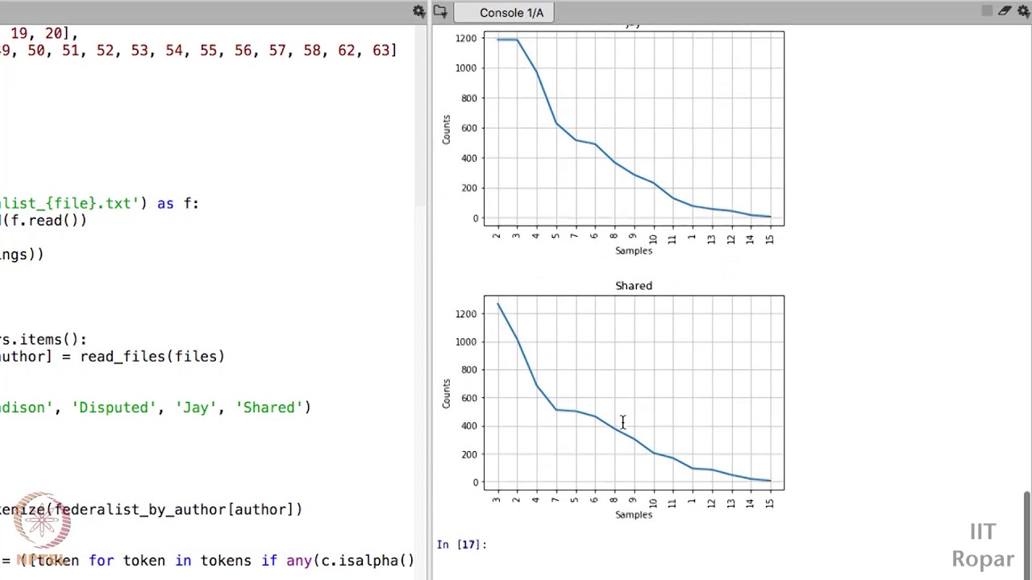Click the Jay line plot

coord(634,128)
